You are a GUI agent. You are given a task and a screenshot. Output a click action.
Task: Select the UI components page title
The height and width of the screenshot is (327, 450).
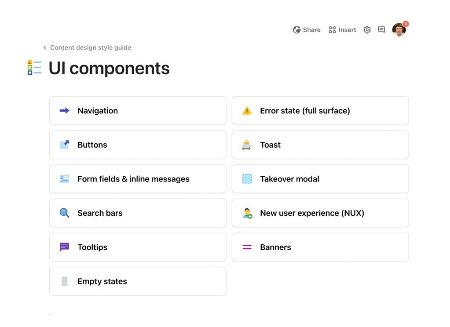point(109,68)
